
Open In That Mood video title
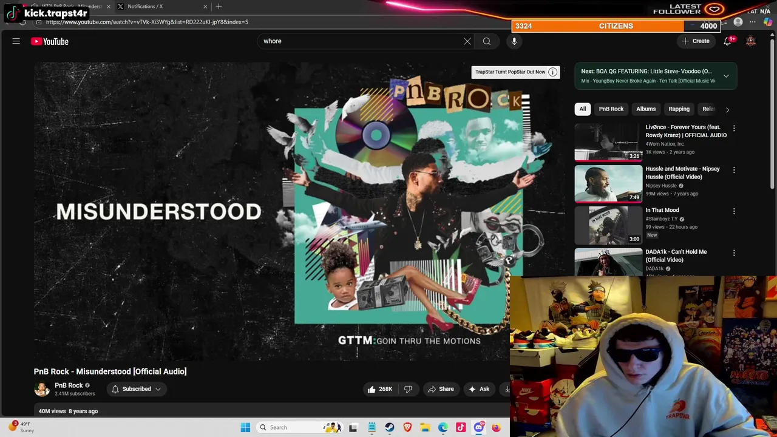tap(662, 211)
